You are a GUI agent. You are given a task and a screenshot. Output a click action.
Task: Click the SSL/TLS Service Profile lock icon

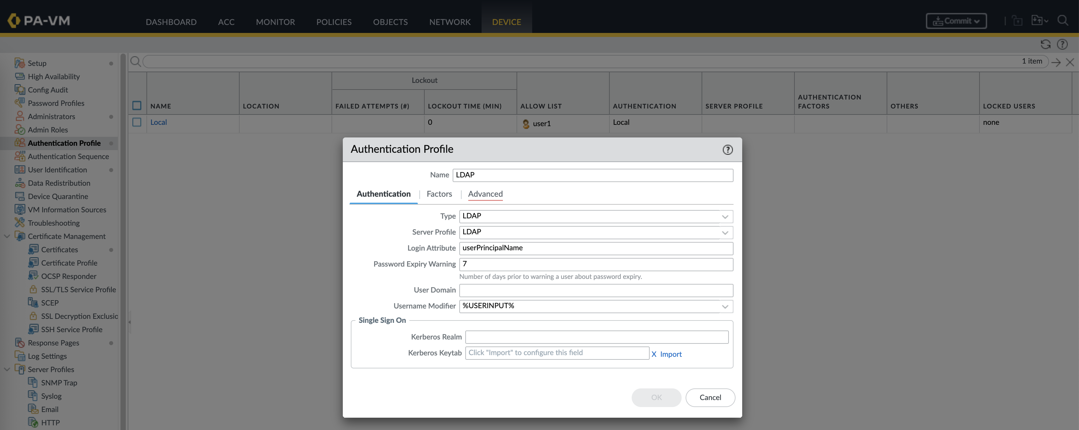point(33,289)
